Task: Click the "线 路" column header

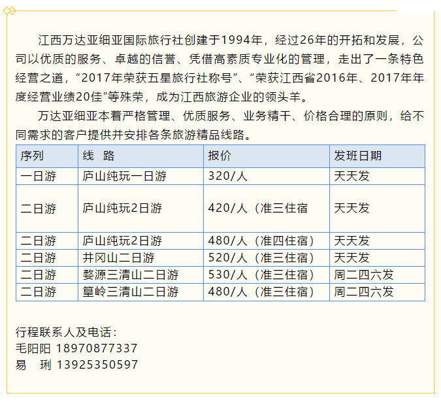Action: (x=99, y=156)
